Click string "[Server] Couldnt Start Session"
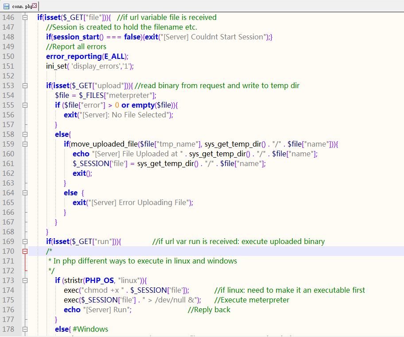The height and width of the screenshot is (337, 404). 213,37
